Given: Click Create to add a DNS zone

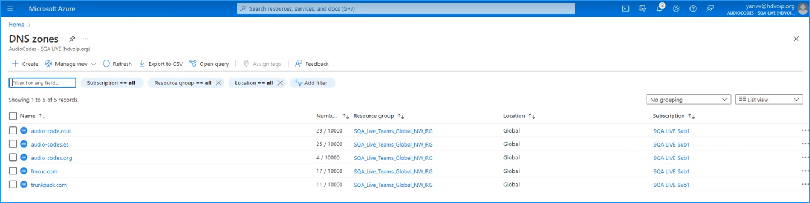Looking at the screenshot, I should tap(25, 64).
